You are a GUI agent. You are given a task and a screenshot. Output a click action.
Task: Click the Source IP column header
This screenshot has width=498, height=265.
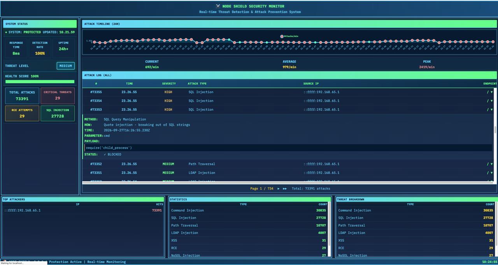[311, 84]
